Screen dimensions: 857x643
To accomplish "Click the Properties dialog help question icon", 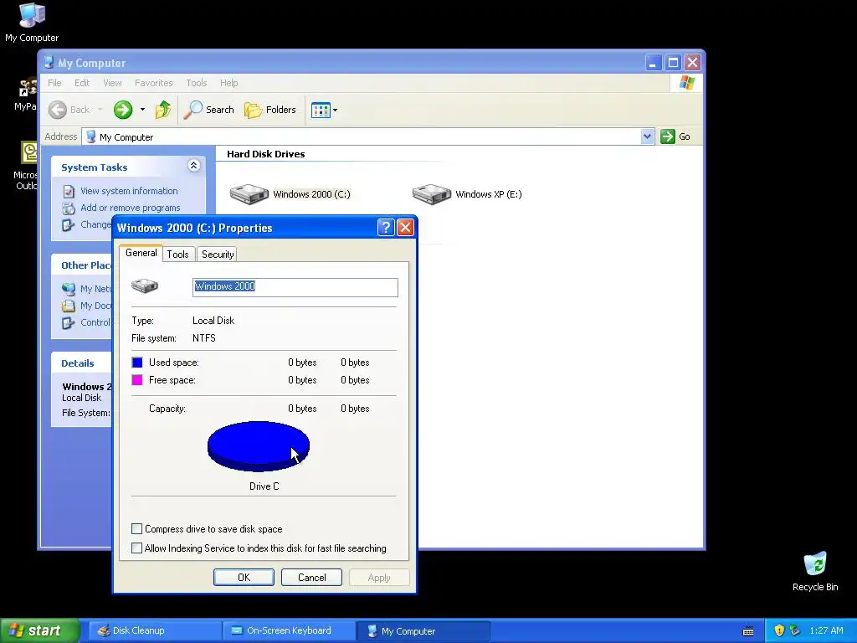I will tap(386, 228).
